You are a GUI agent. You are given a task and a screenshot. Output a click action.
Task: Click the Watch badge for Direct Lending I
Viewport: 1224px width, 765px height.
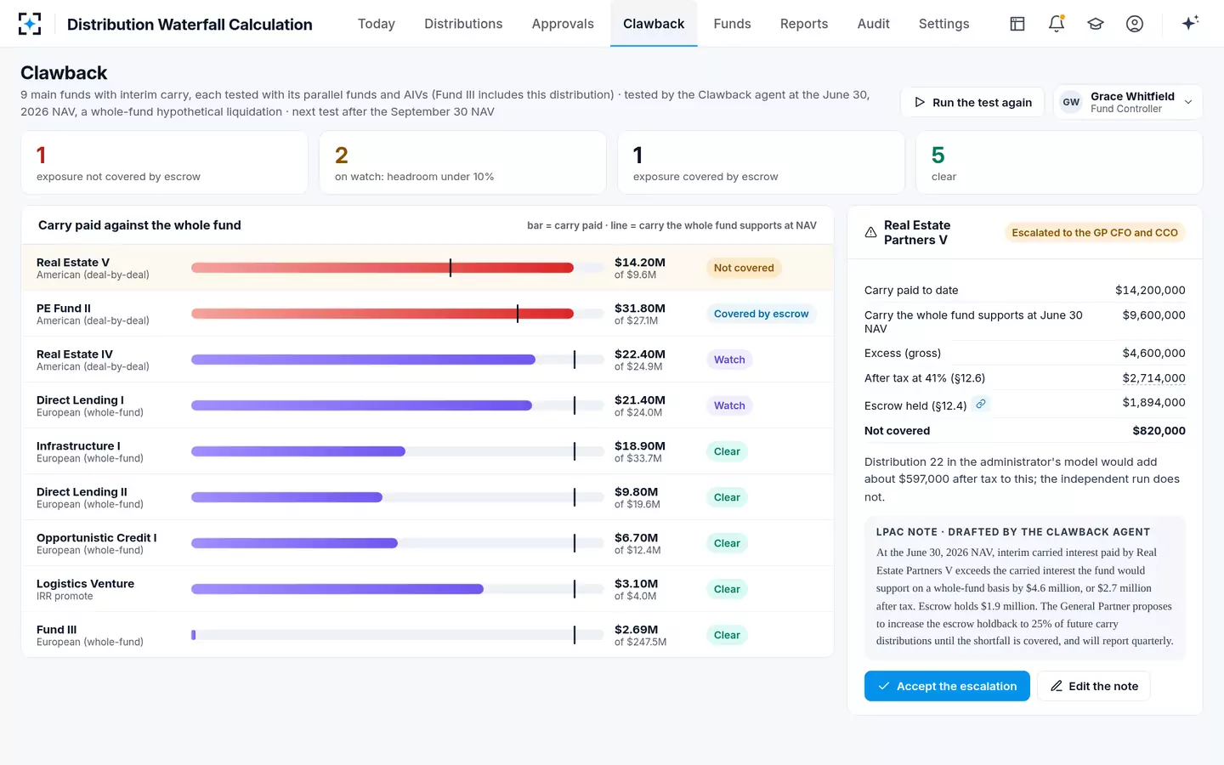(729, 405)
